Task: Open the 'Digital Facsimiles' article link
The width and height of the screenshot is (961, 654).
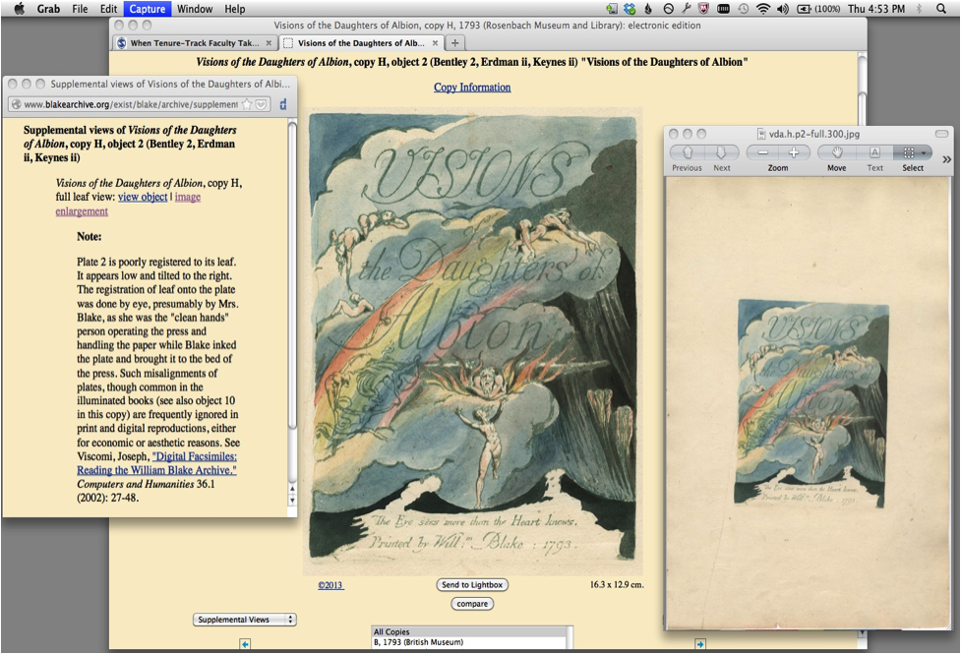Action: click(x=157, y=463)
